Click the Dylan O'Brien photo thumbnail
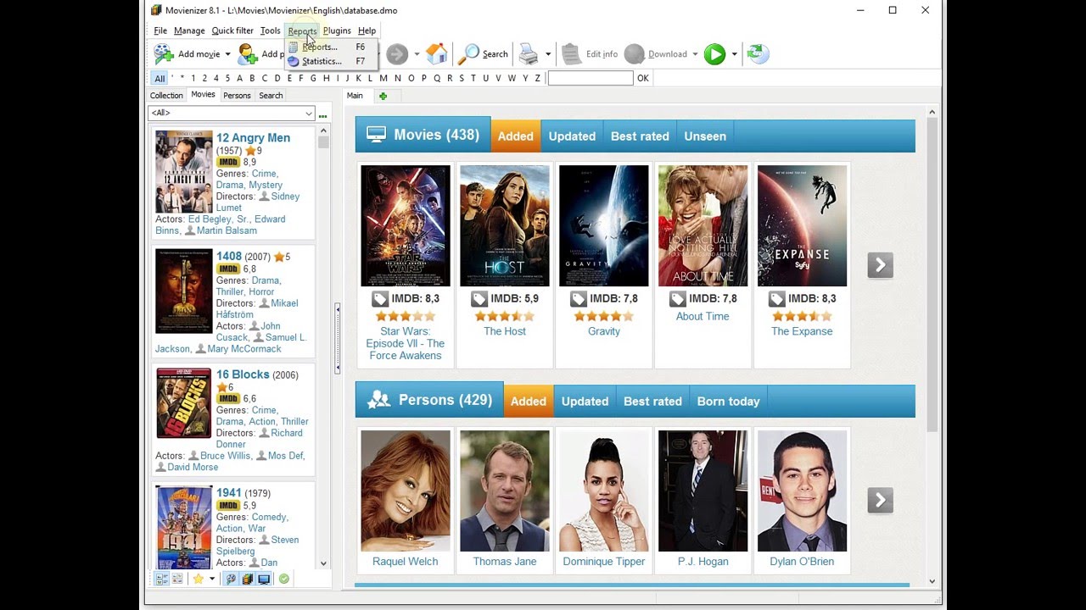 tap(802, 491)
